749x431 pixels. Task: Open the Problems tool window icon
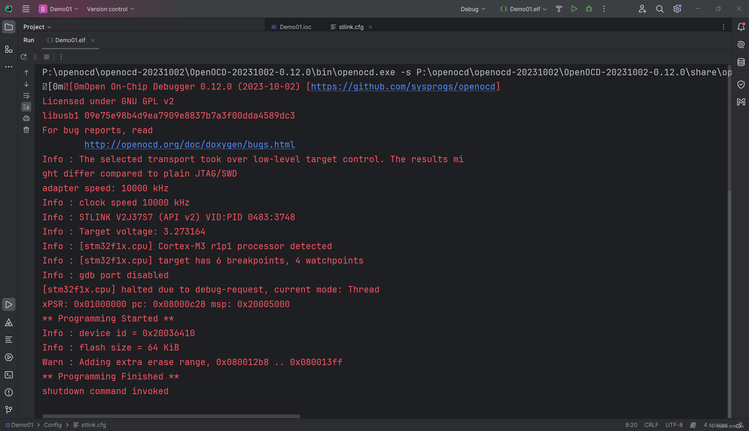coord(8,393)
